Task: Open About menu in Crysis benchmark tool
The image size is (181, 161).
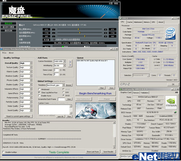Action: pos(11,53)
